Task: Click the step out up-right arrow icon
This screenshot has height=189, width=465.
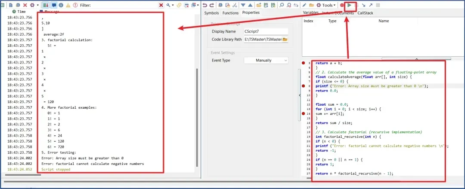Action: tap(371, 5)
